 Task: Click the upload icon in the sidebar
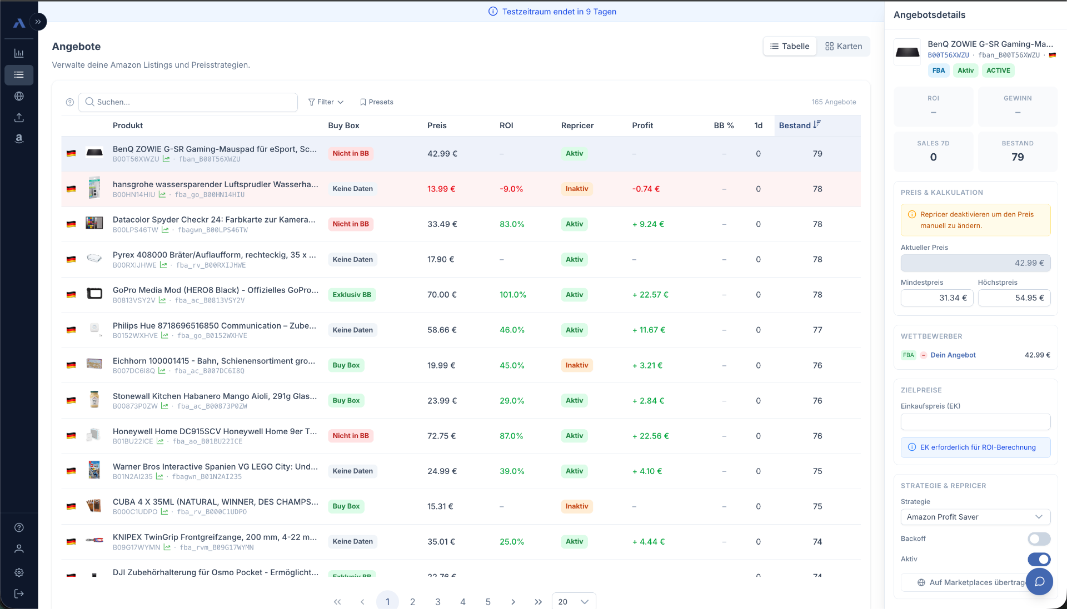19,117
